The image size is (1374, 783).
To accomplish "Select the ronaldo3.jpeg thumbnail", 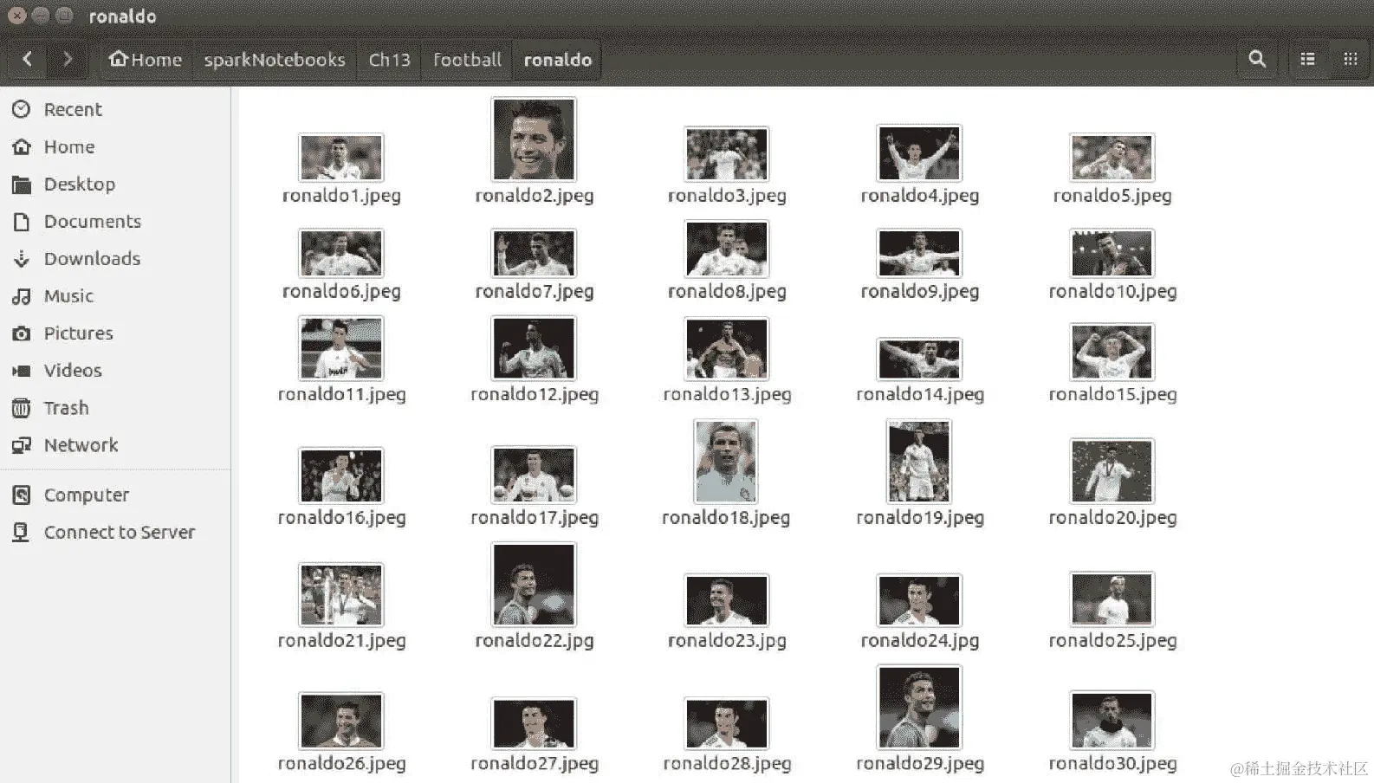I will click(x=726, y=154).
